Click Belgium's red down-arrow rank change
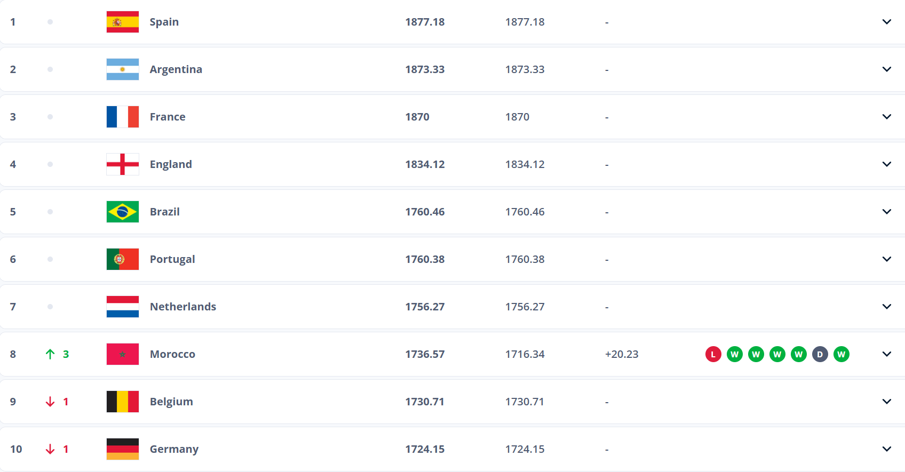The height and width of the screenshot is (472, 905). point(51,402)
